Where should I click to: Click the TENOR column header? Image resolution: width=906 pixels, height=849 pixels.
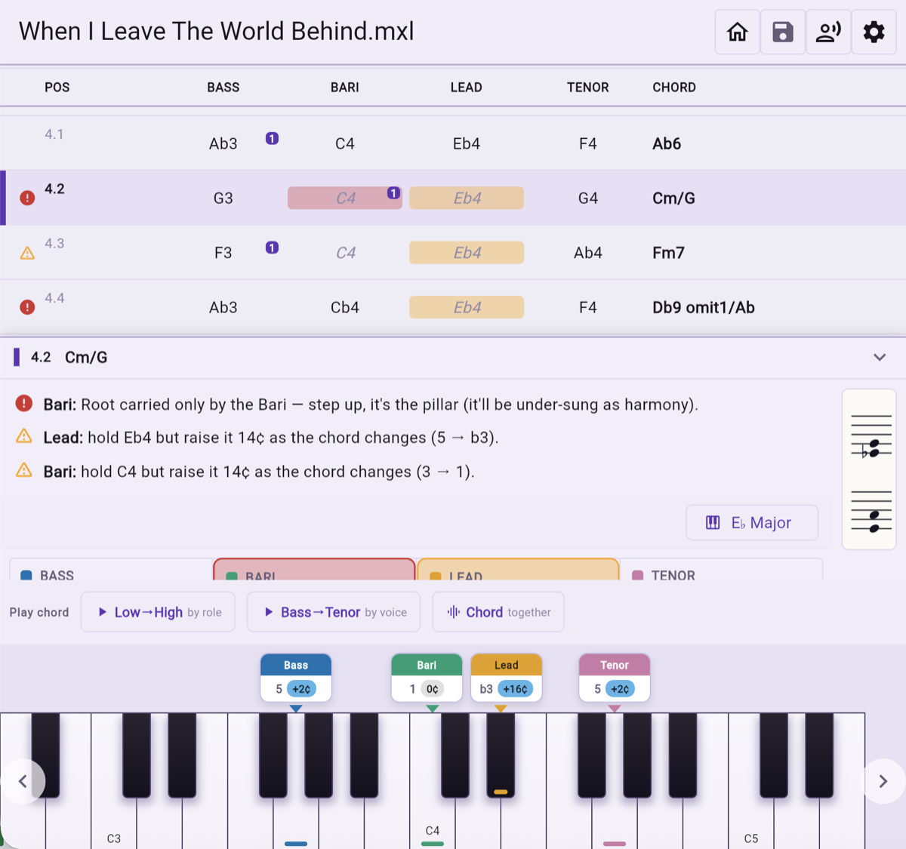[x=588, y=87]
